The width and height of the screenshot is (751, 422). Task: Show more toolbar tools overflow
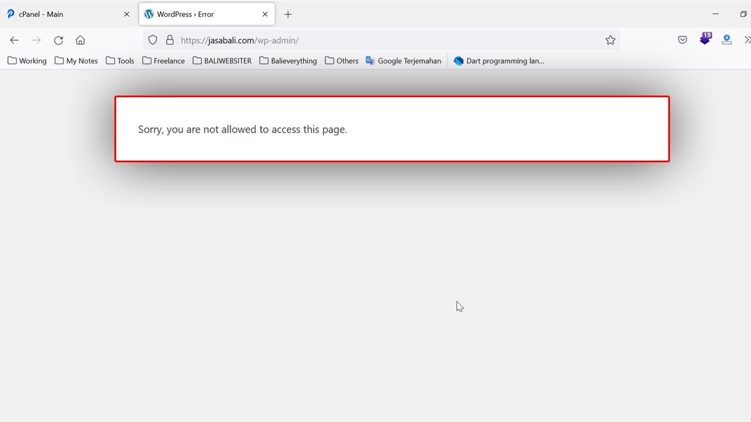click(747, 40)
